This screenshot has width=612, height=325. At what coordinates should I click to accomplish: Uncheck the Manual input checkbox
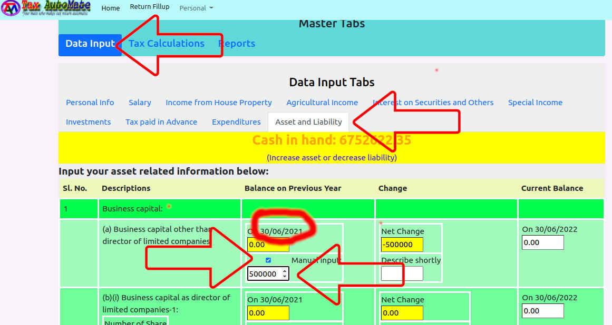point(268,260)
